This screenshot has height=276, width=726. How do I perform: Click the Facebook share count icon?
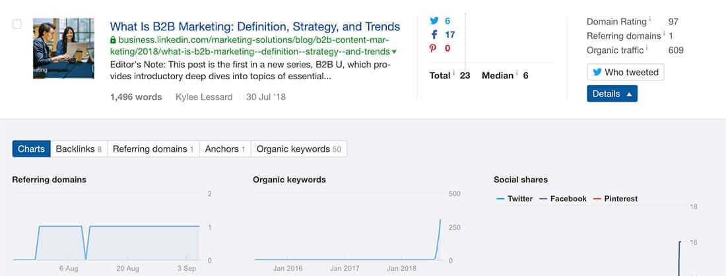point(434,34)
